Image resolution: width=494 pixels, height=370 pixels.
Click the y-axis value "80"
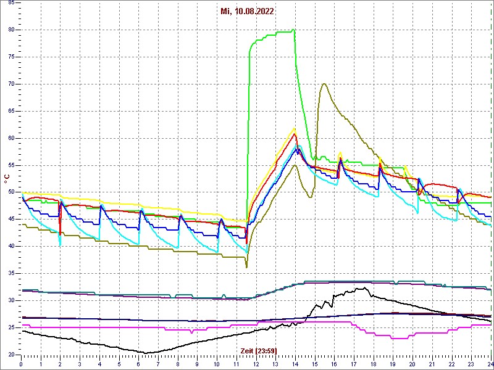(x=10, y=30)
